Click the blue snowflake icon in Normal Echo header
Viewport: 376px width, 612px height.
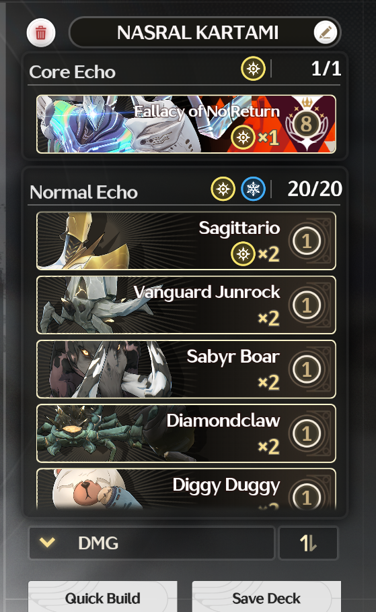pos(254,189)
